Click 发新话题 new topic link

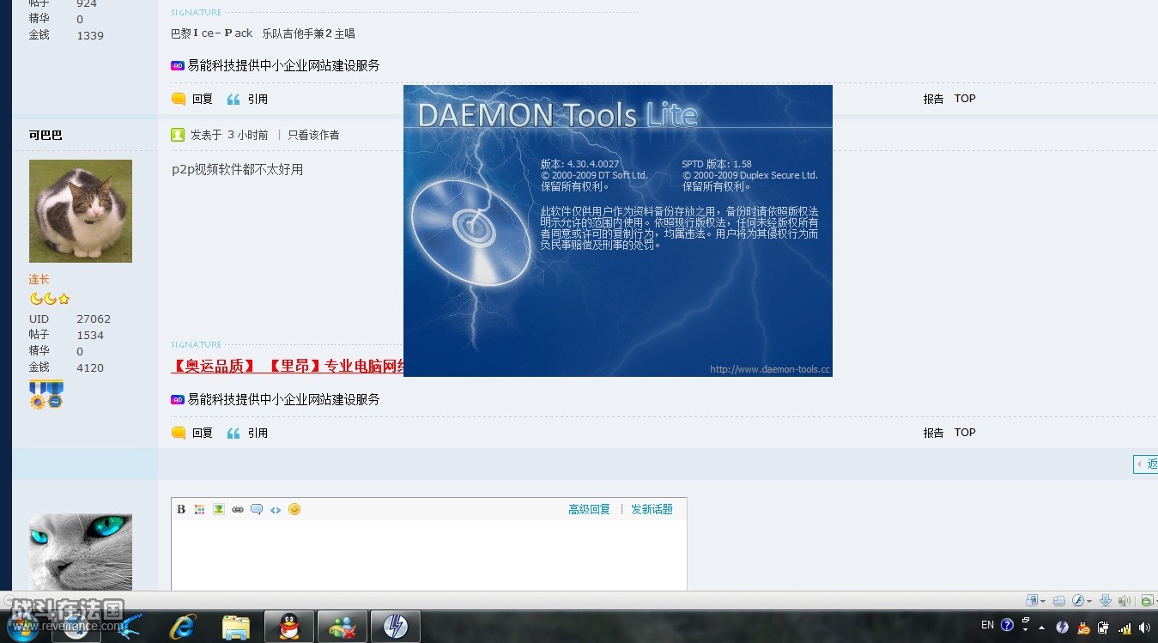click(x=652, y=509)
